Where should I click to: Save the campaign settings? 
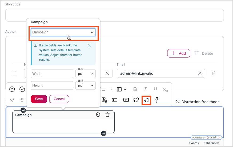[39, 99]
